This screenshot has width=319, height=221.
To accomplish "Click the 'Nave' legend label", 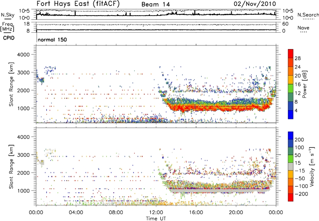I will coord(303,28).
